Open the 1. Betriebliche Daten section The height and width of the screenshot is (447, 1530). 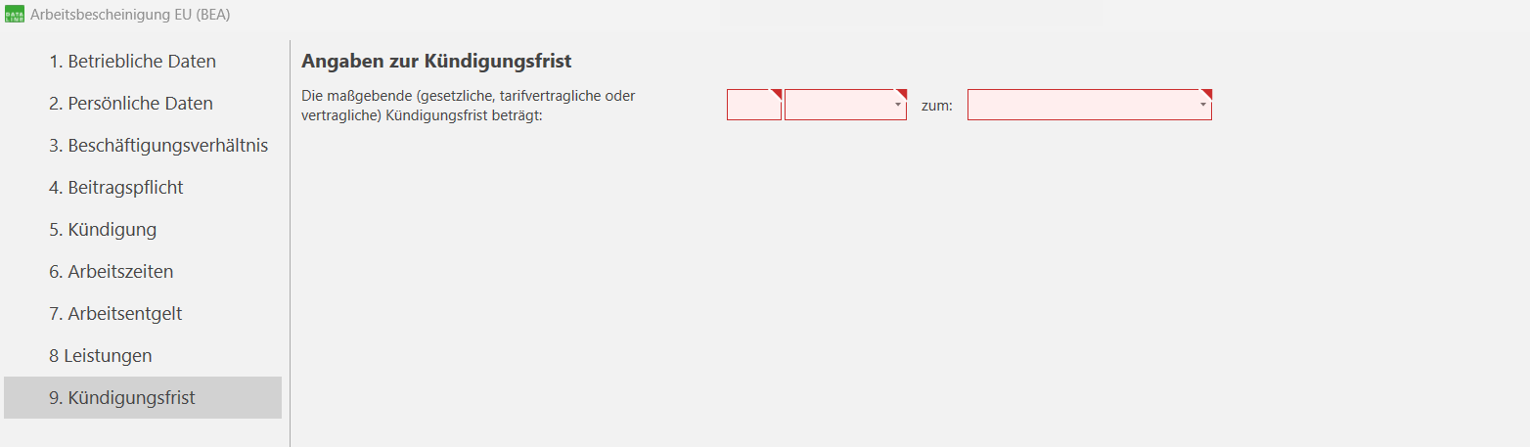[x=132, y=62]
